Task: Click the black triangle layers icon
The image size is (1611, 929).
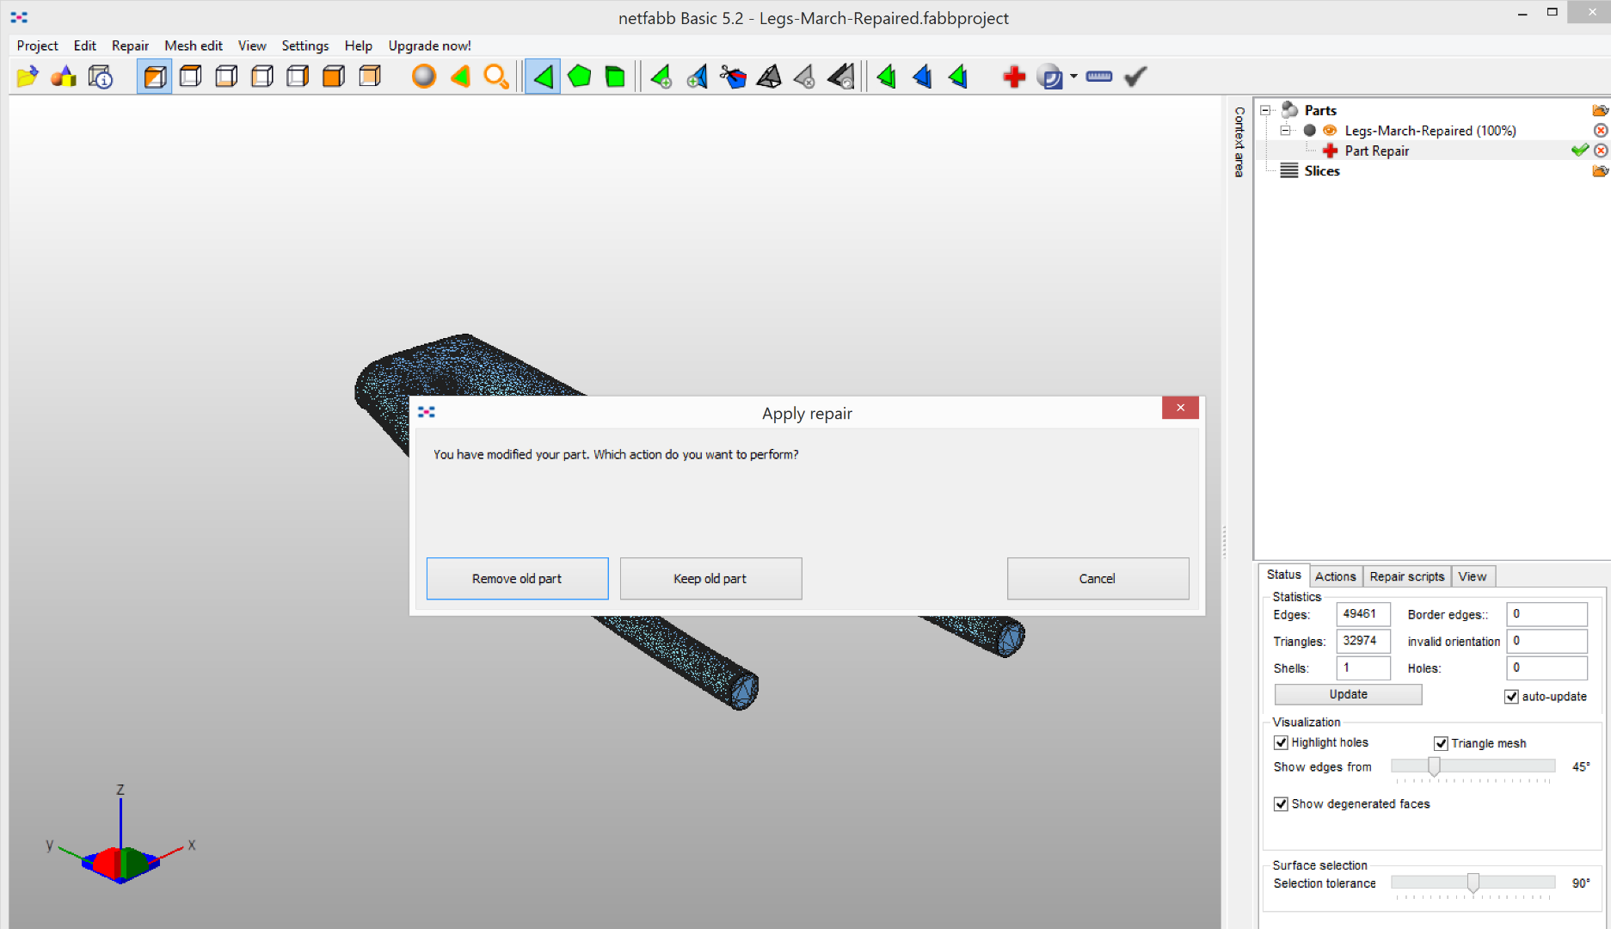Action: pos(841,77)
